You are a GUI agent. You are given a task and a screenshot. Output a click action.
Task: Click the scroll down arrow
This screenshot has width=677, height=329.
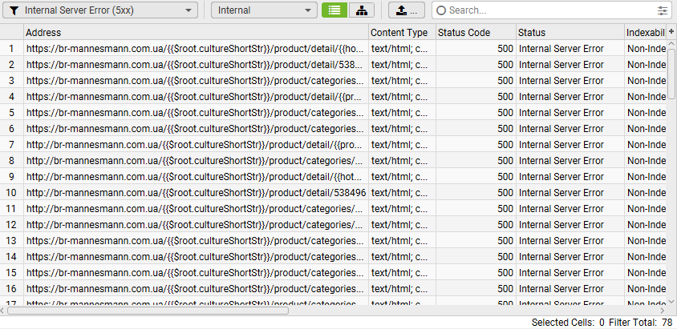(x=671, y=301)
